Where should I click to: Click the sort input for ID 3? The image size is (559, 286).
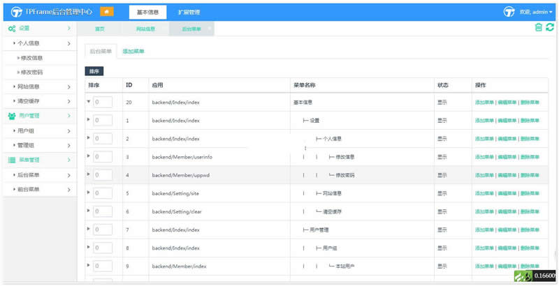tap(103, 157)
